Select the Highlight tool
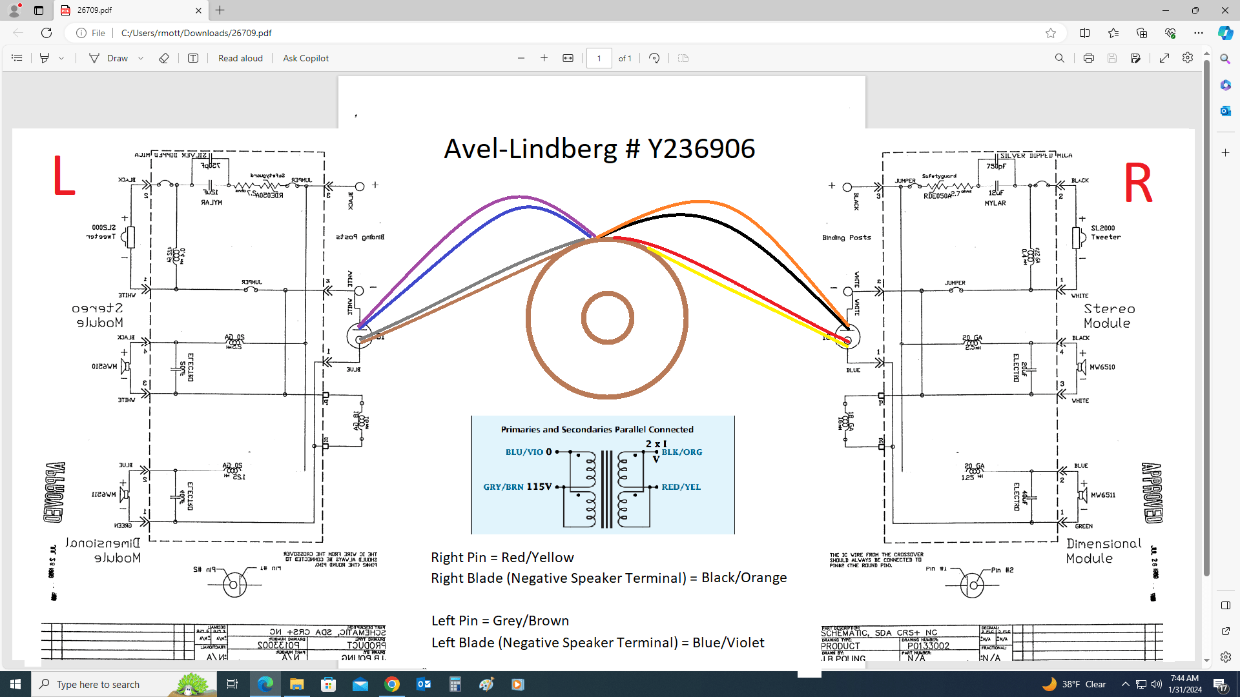The height and width of the screenshot is (697, 1240). 45,58
